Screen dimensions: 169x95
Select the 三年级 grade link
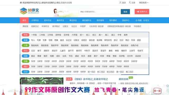click(x=50, y=35)
